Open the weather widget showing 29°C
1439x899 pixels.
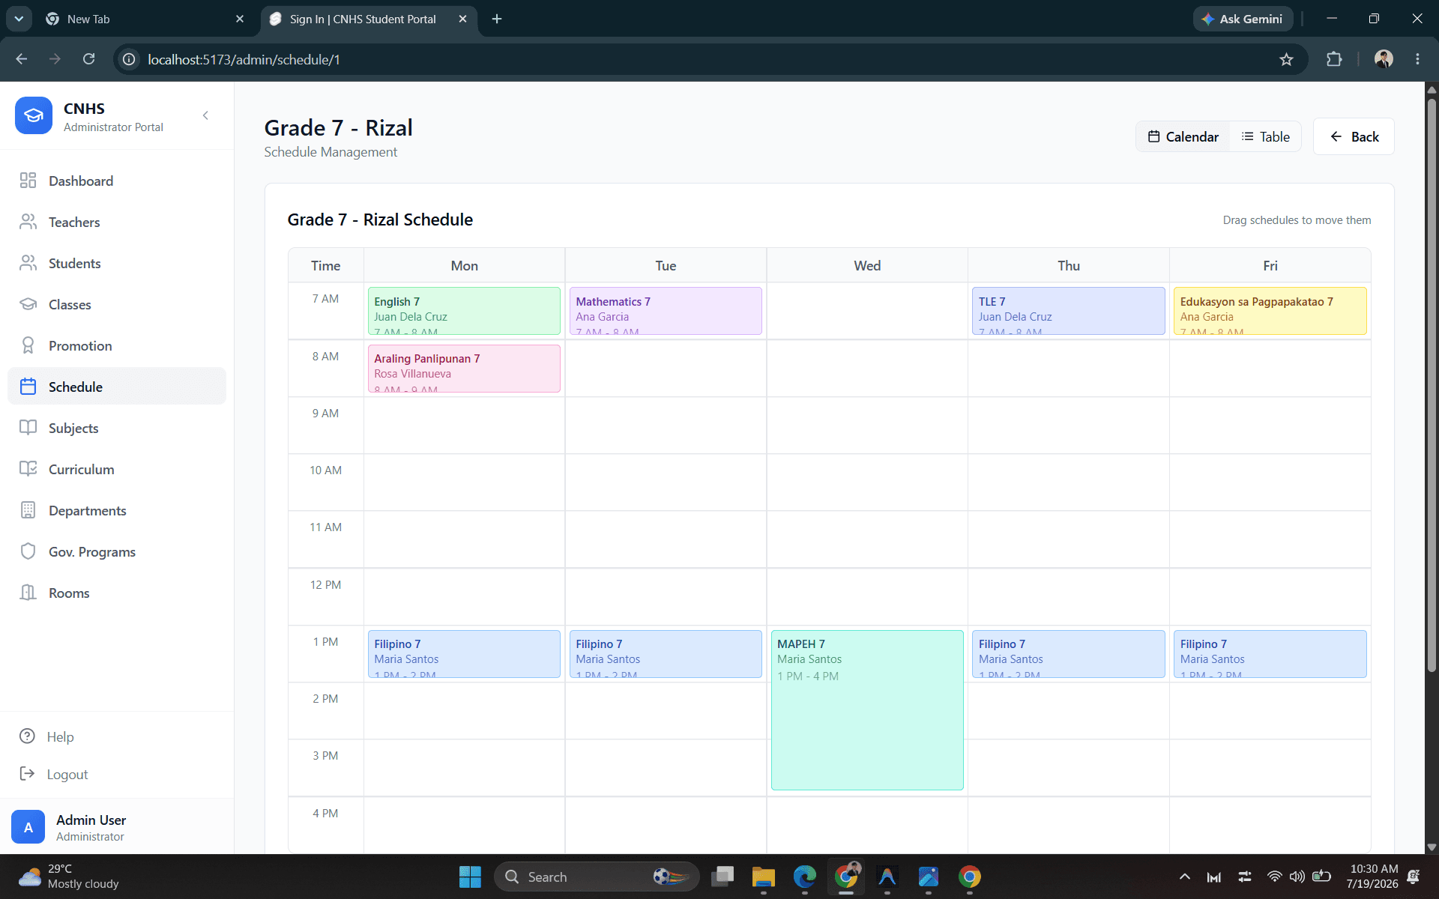[x=69, y=877]
